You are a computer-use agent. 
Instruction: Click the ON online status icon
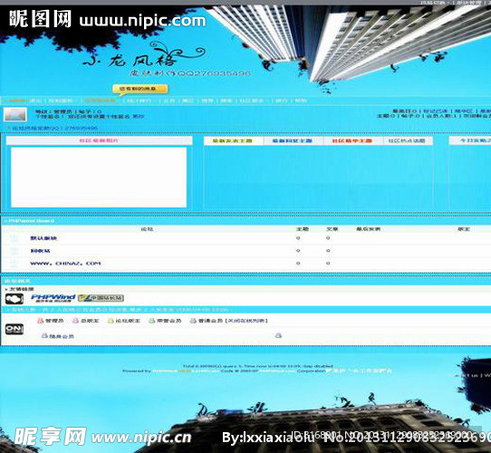click(14, 329)
